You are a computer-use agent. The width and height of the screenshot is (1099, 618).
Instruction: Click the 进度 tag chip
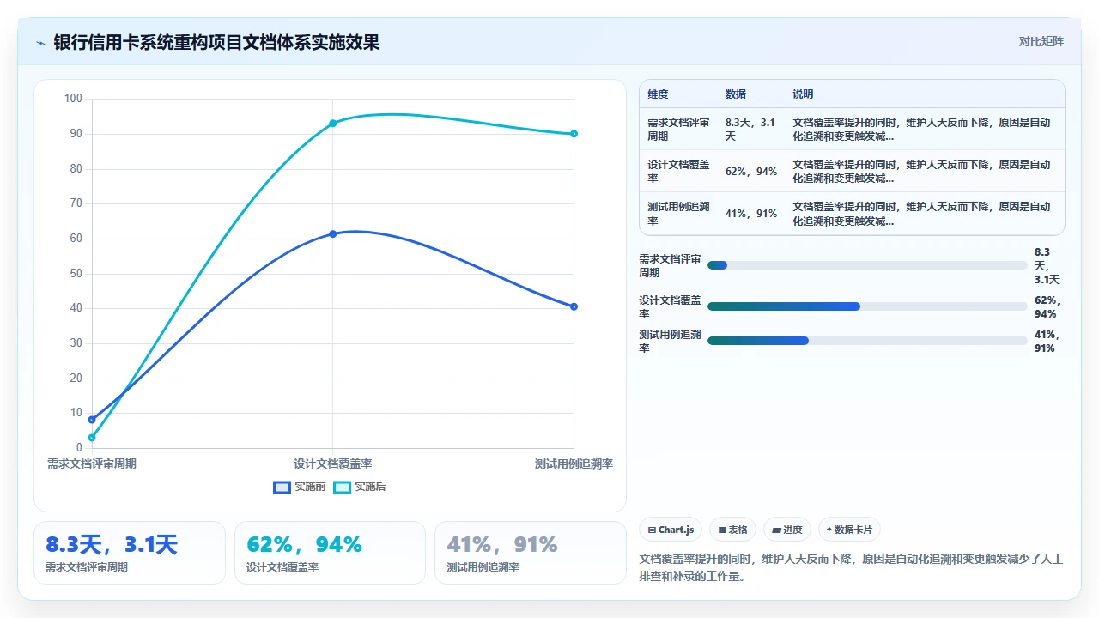pyautogui.click(x=787, y=530)
